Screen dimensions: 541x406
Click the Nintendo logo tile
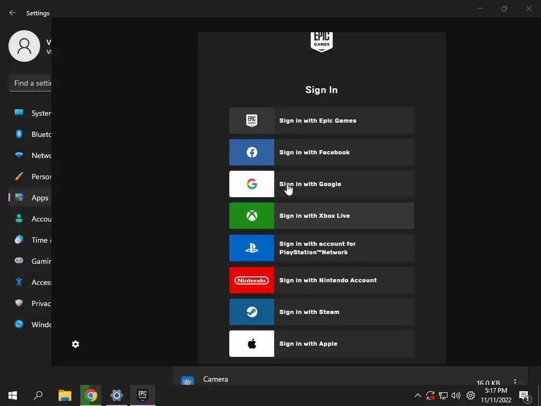click(252, 280)
